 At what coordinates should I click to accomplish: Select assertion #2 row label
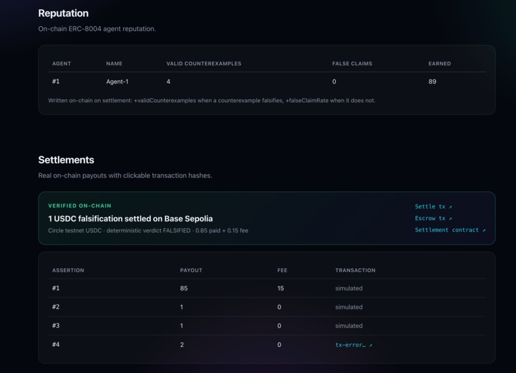point(56,307)
